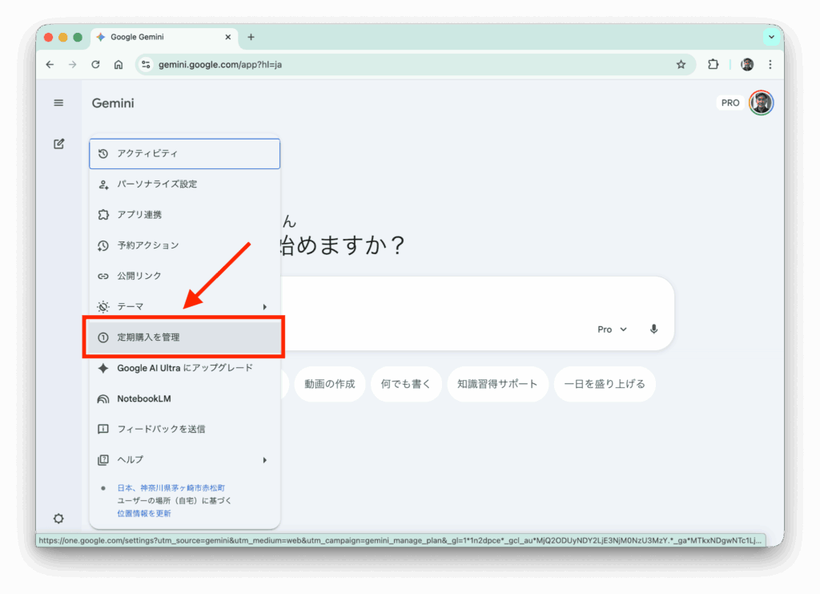Open the Pro model selector dropdown

[x=612, y=329]
